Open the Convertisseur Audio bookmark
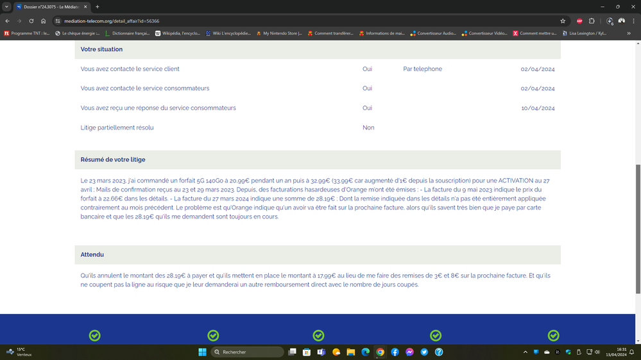Screen dimensions: 641x360 433,33
